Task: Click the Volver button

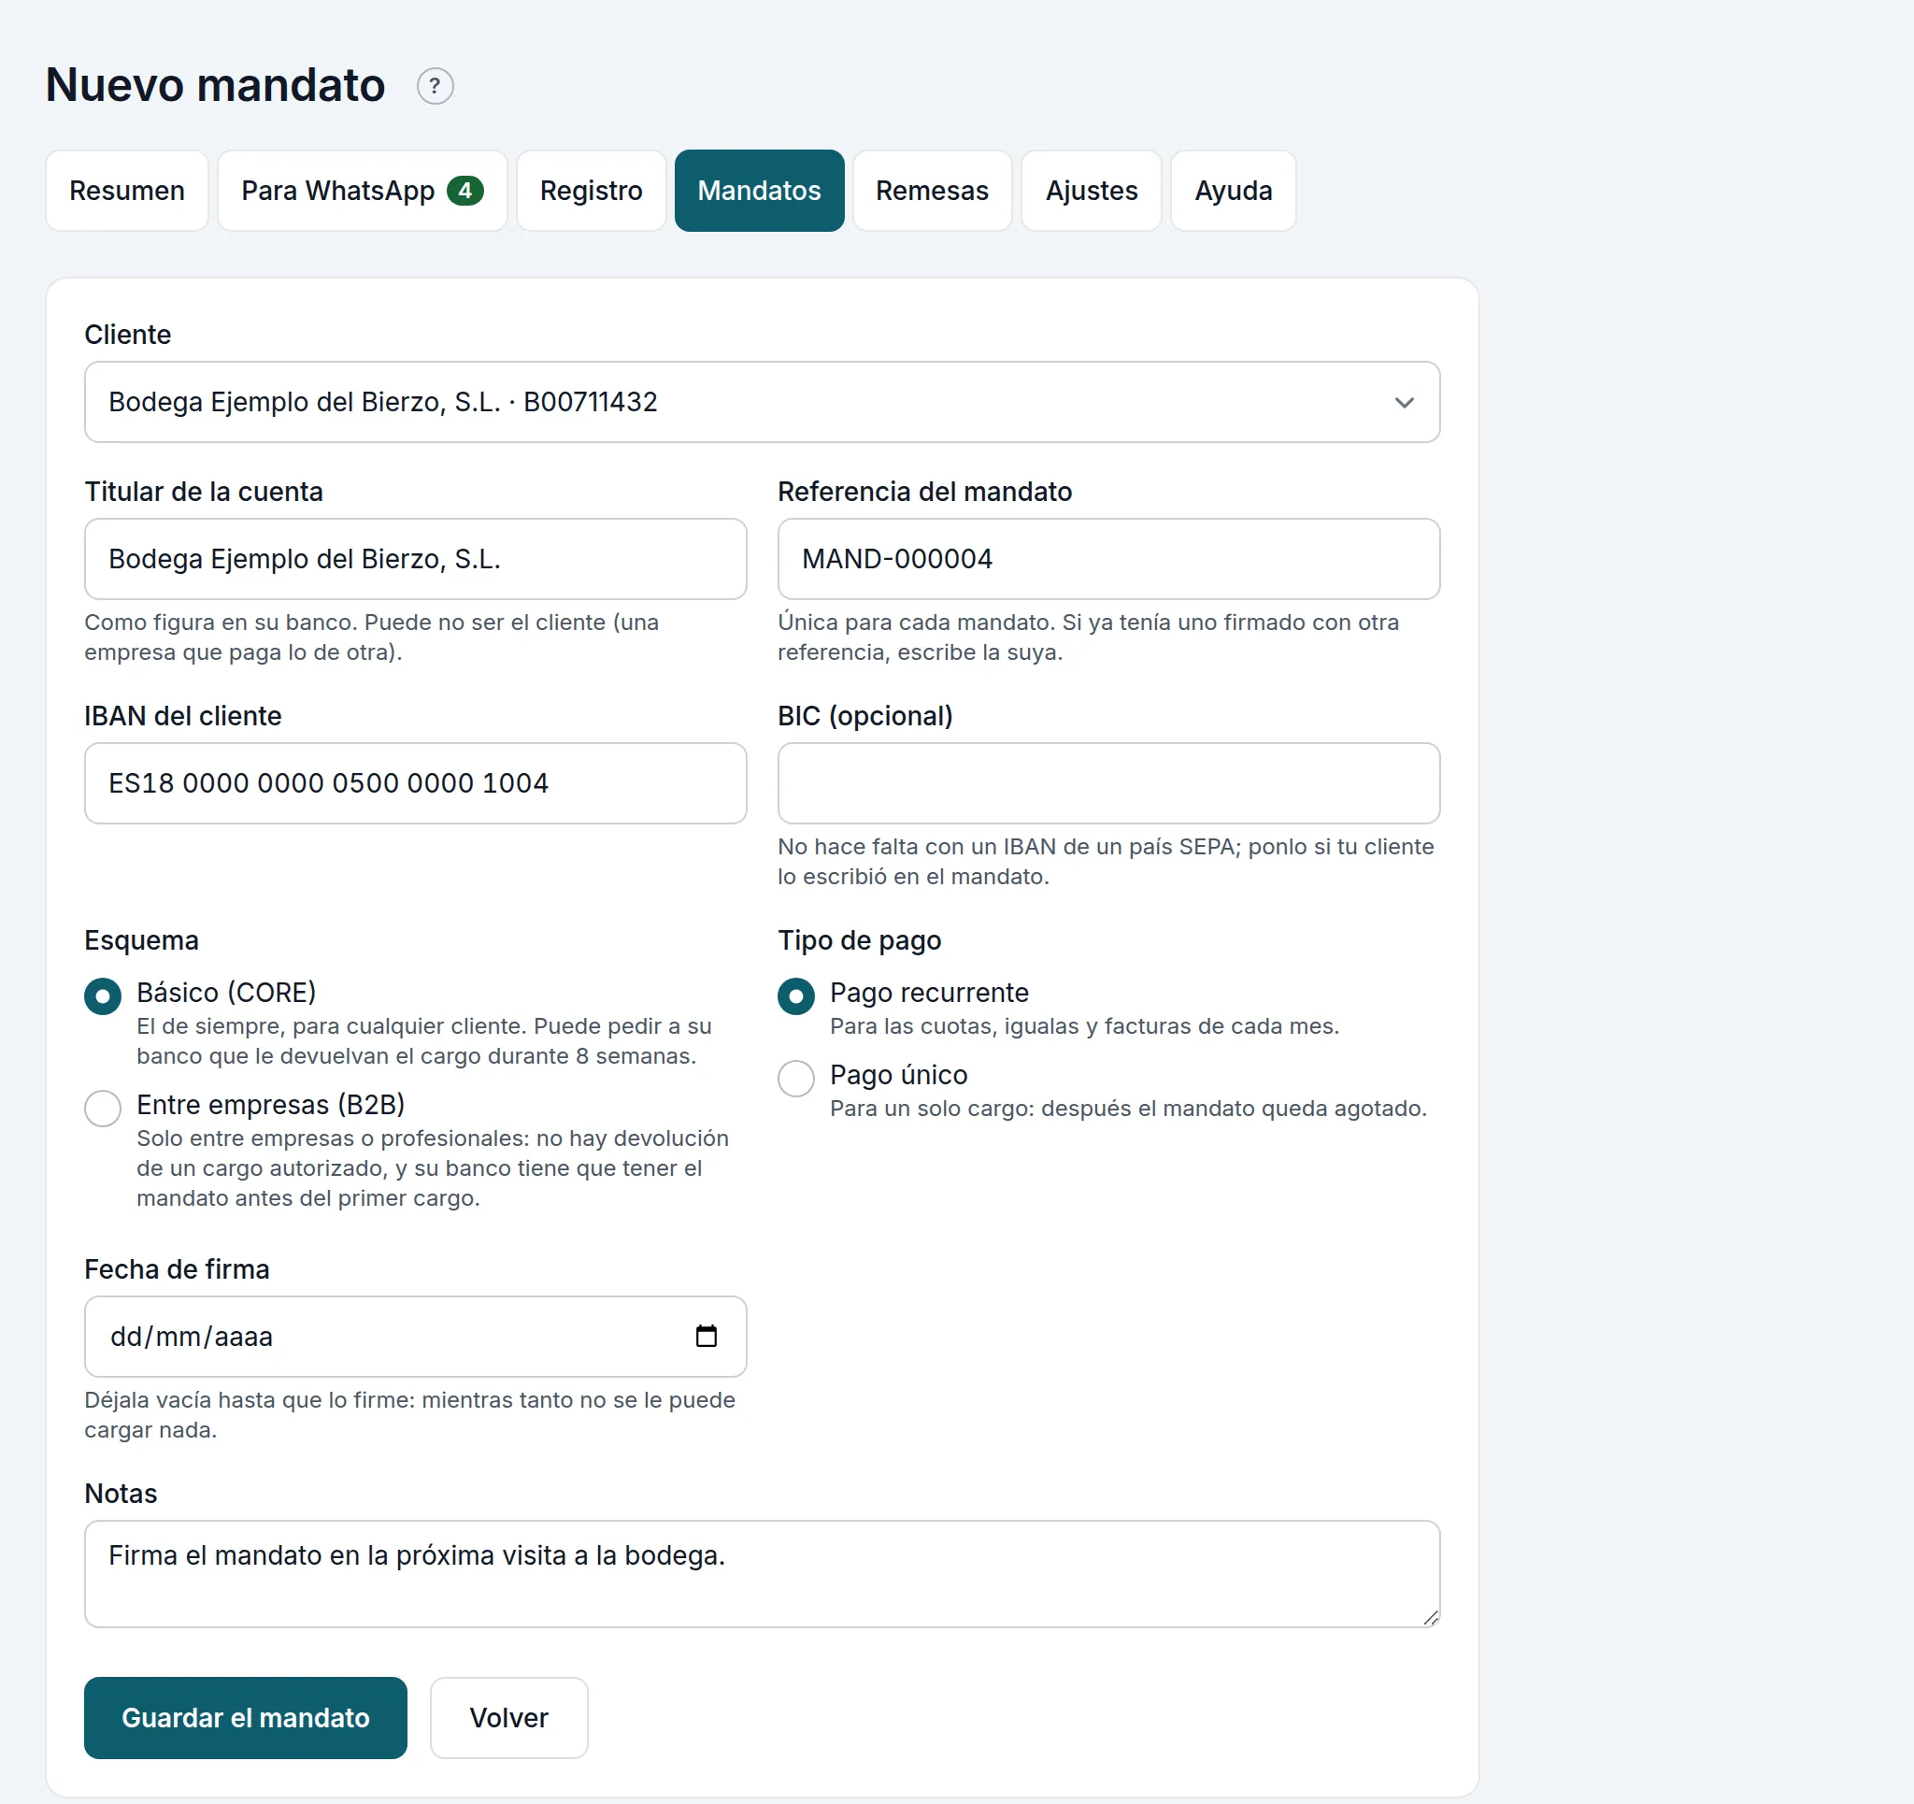Action: (x=508, y=1718)
